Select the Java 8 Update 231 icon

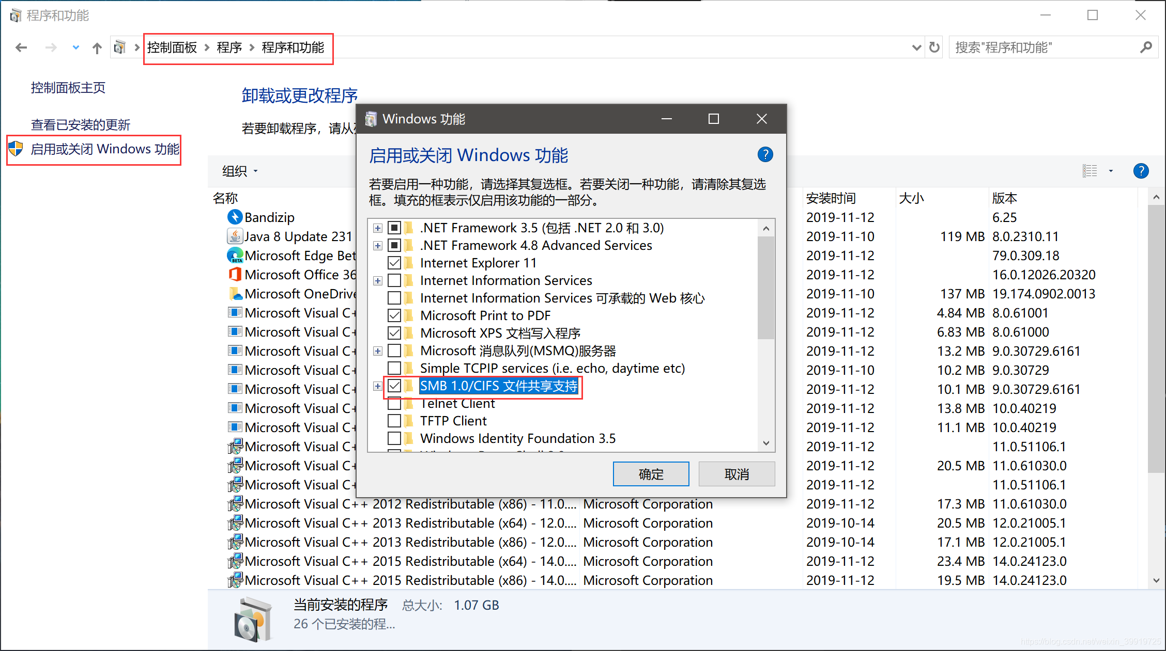pos(235,236)
